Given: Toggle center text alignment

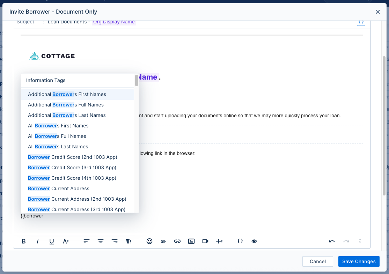Looking at the screenshot, I should [100, 241].
